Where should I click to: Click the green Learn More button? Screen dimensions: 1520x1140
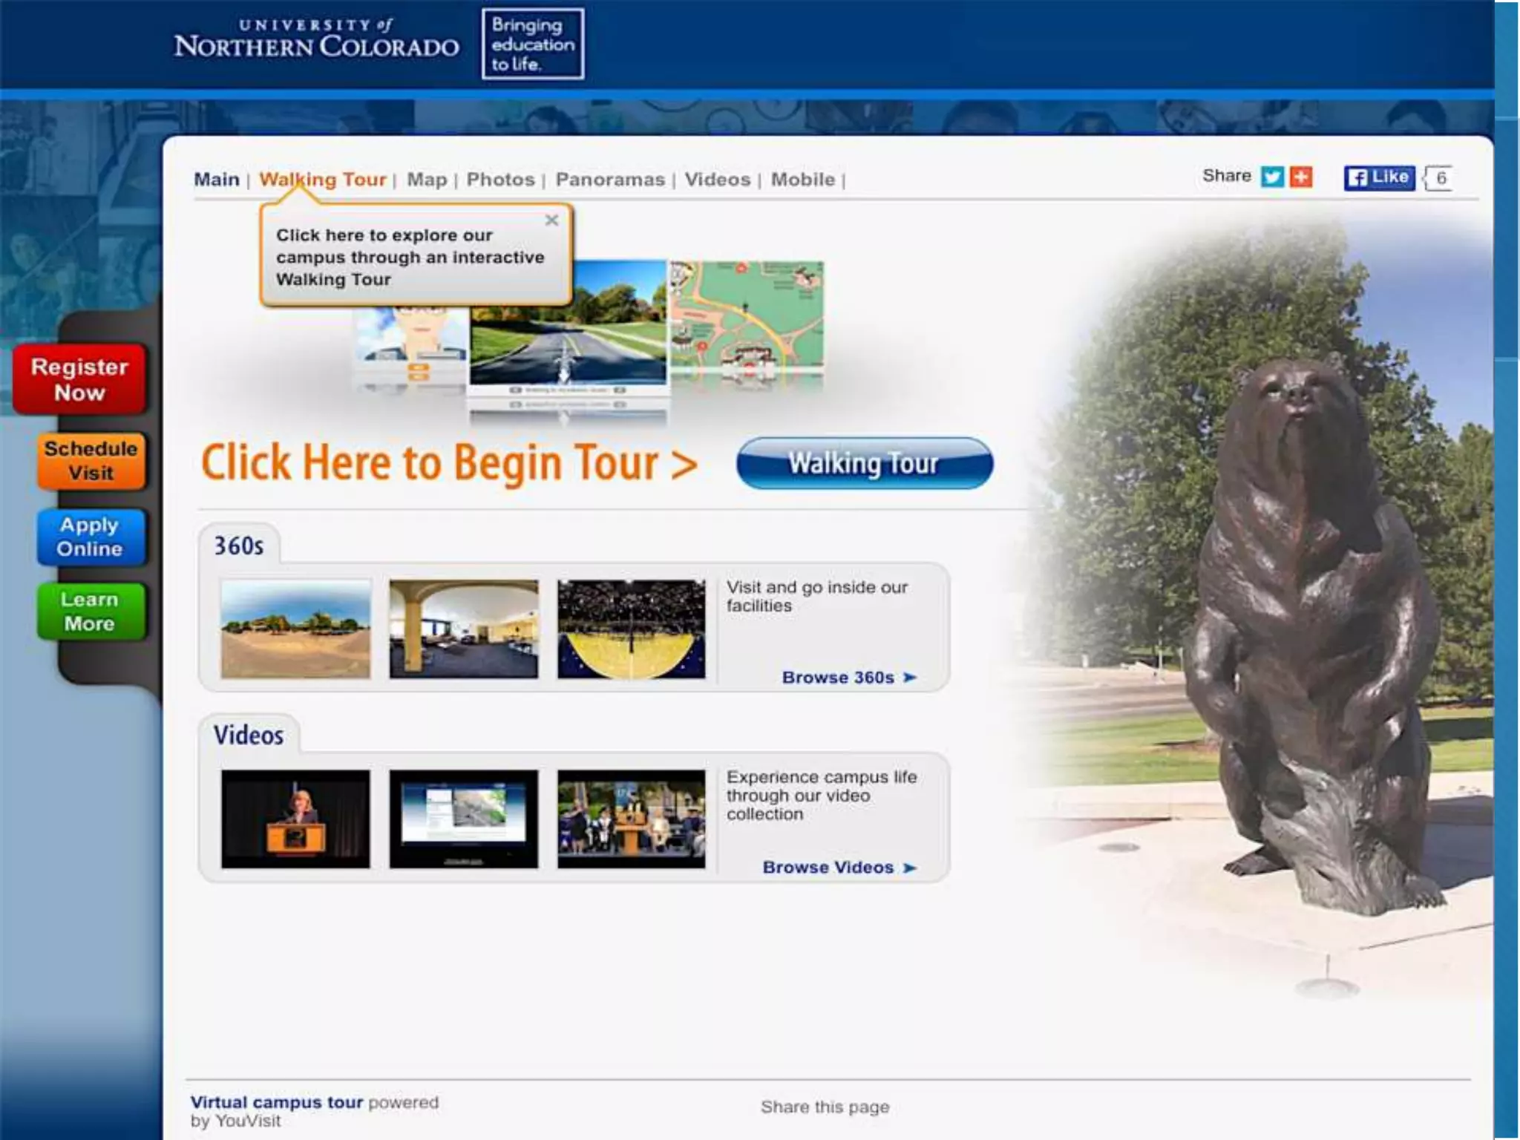coord(90,612)
